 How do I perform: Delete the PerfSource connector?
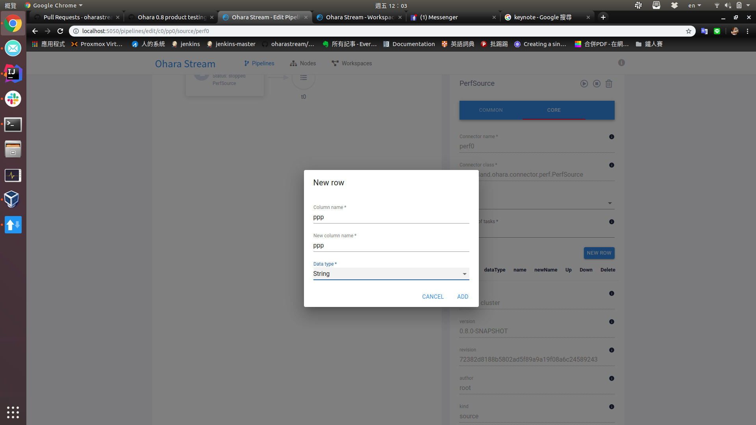[x=609, y=84]
